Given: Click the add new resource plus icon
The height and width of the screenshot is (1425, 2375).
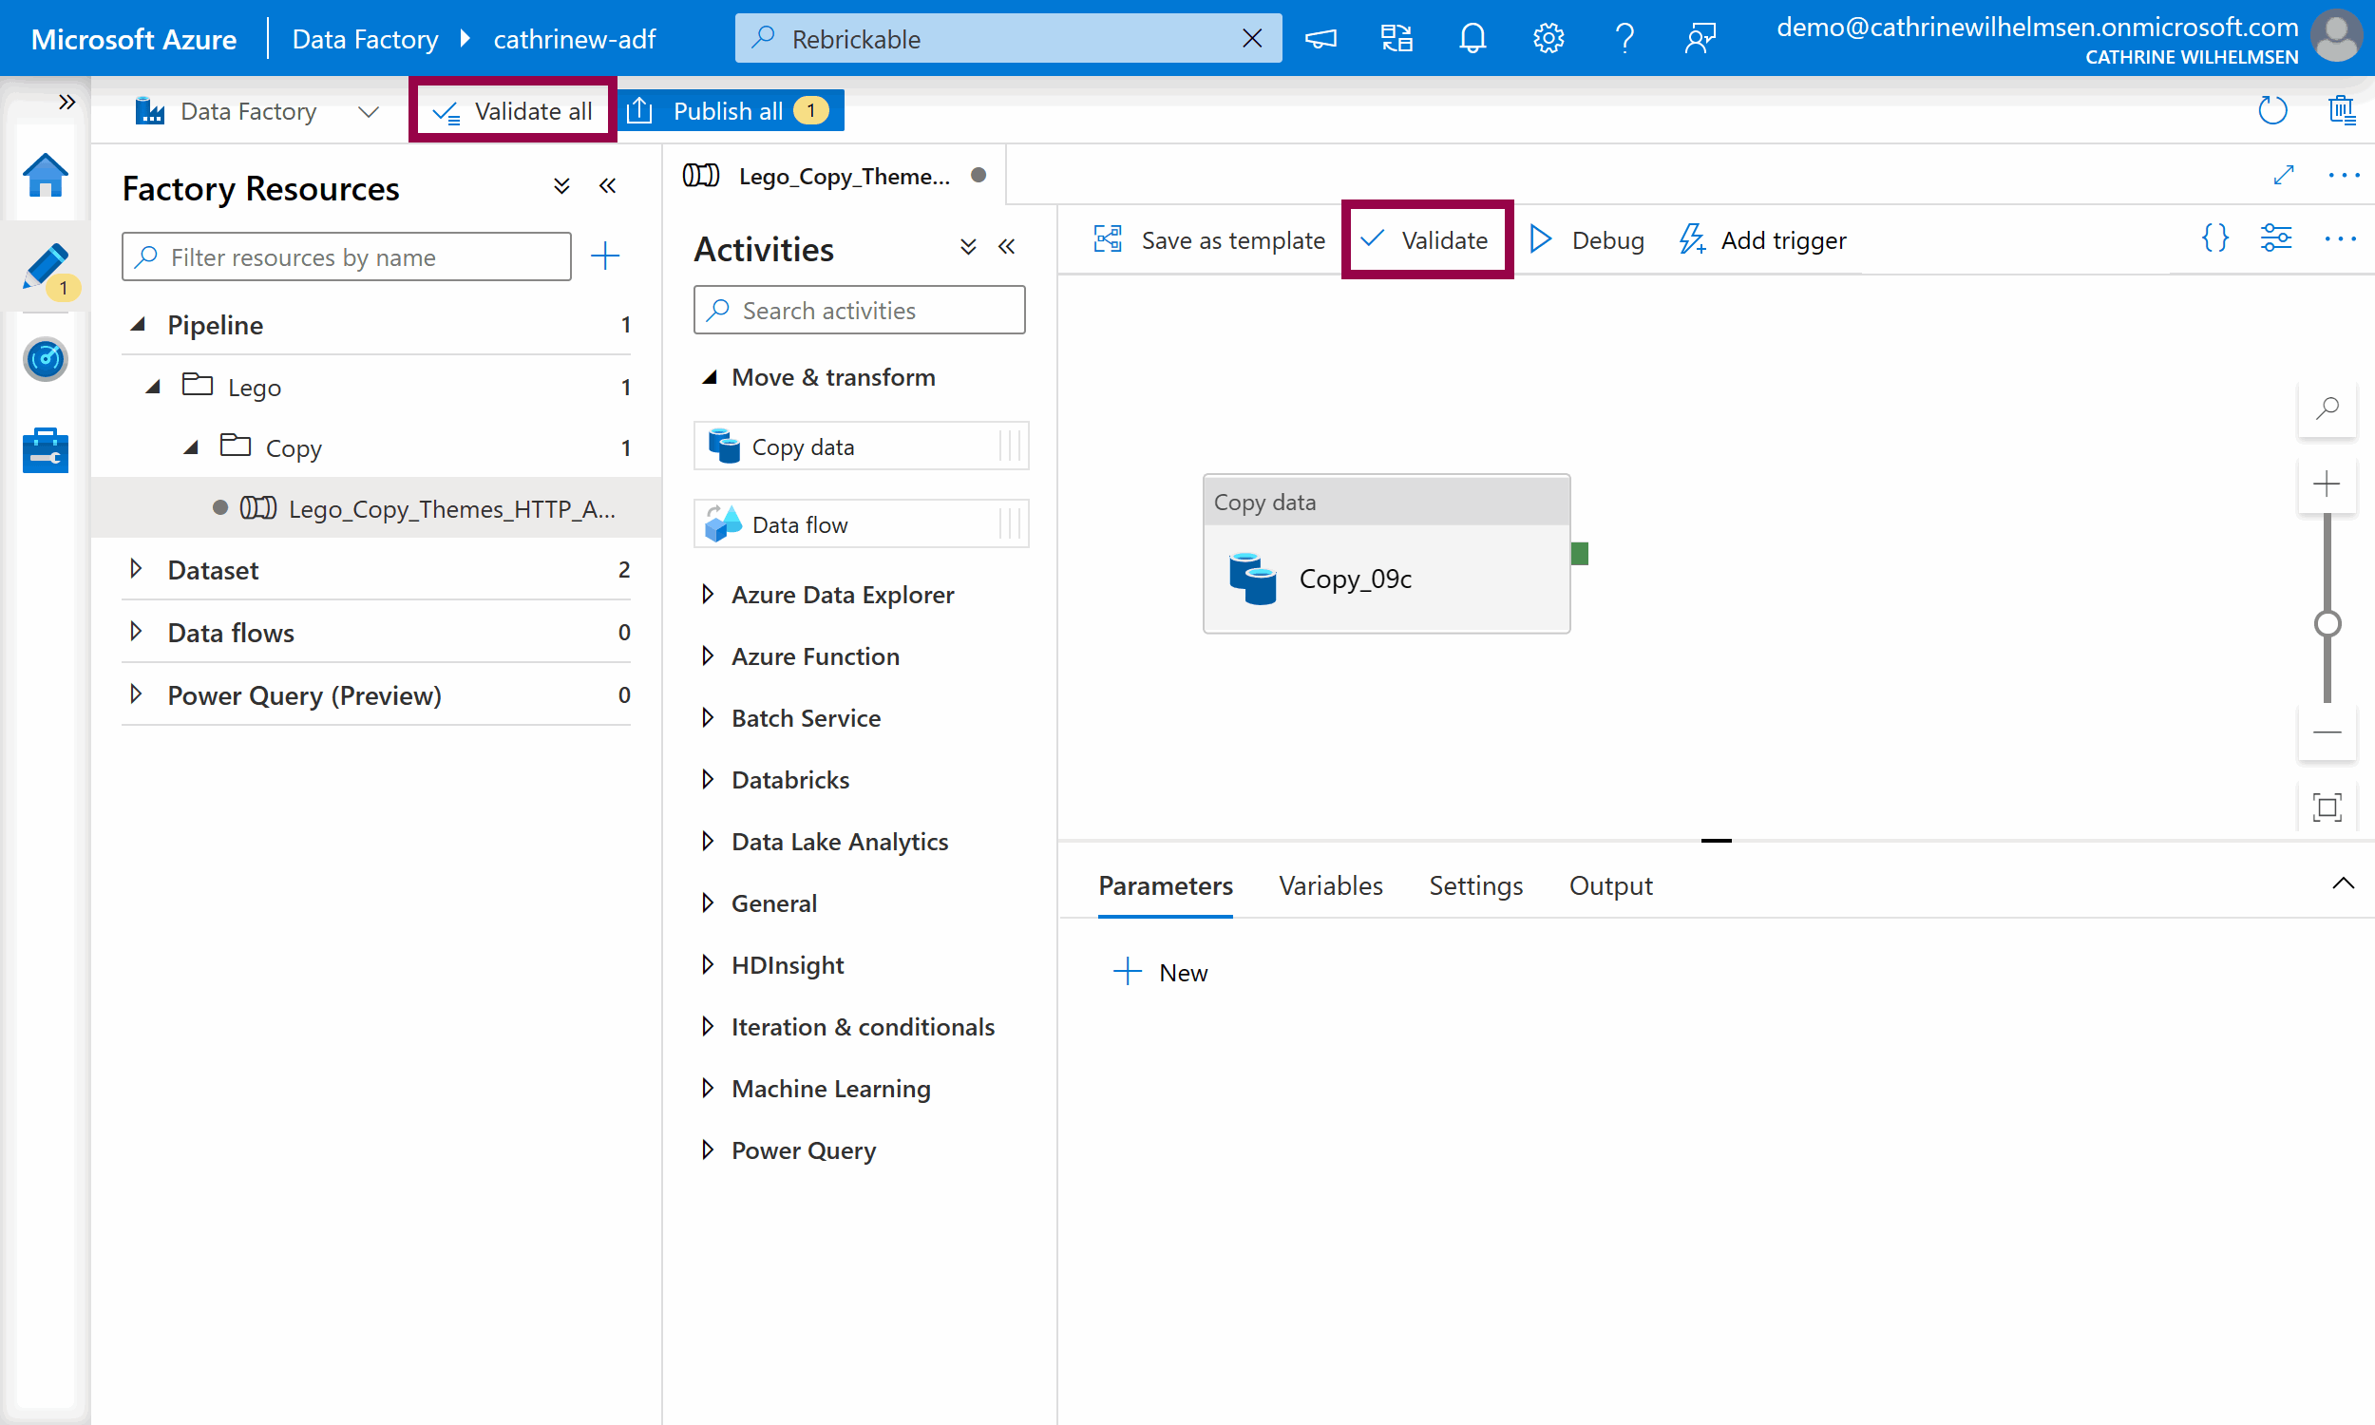Looking at the screenshot, I should (605, 256).
